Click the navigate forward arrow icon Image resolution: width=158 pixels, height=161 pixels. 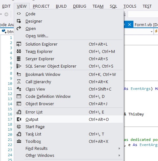tap(6, 14)
